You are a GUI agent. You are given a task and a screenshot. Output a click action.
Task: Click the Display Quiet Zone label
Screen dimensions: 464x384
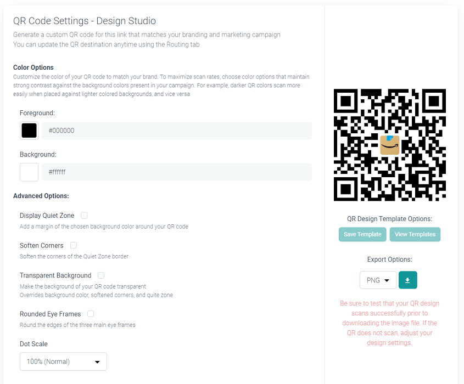[x=47, y=216]
